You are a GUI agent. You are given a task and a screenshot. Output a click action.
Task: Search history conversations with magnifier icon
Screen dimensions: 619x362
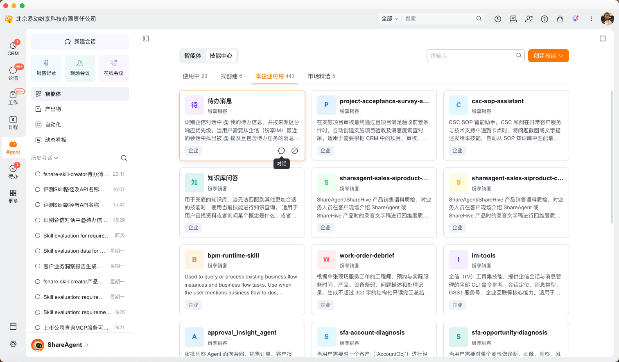124,158
